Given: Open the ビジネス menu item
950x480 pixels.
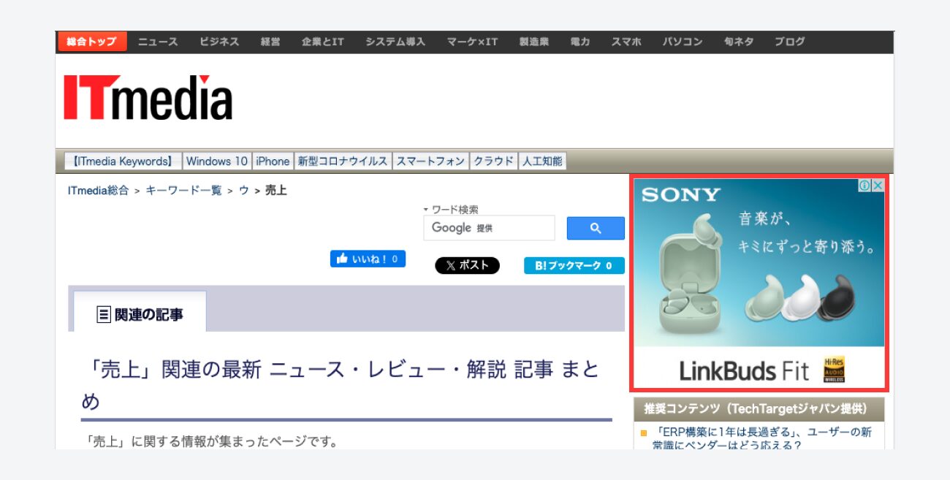Looking at the screenshot, I should coord(219,42).
